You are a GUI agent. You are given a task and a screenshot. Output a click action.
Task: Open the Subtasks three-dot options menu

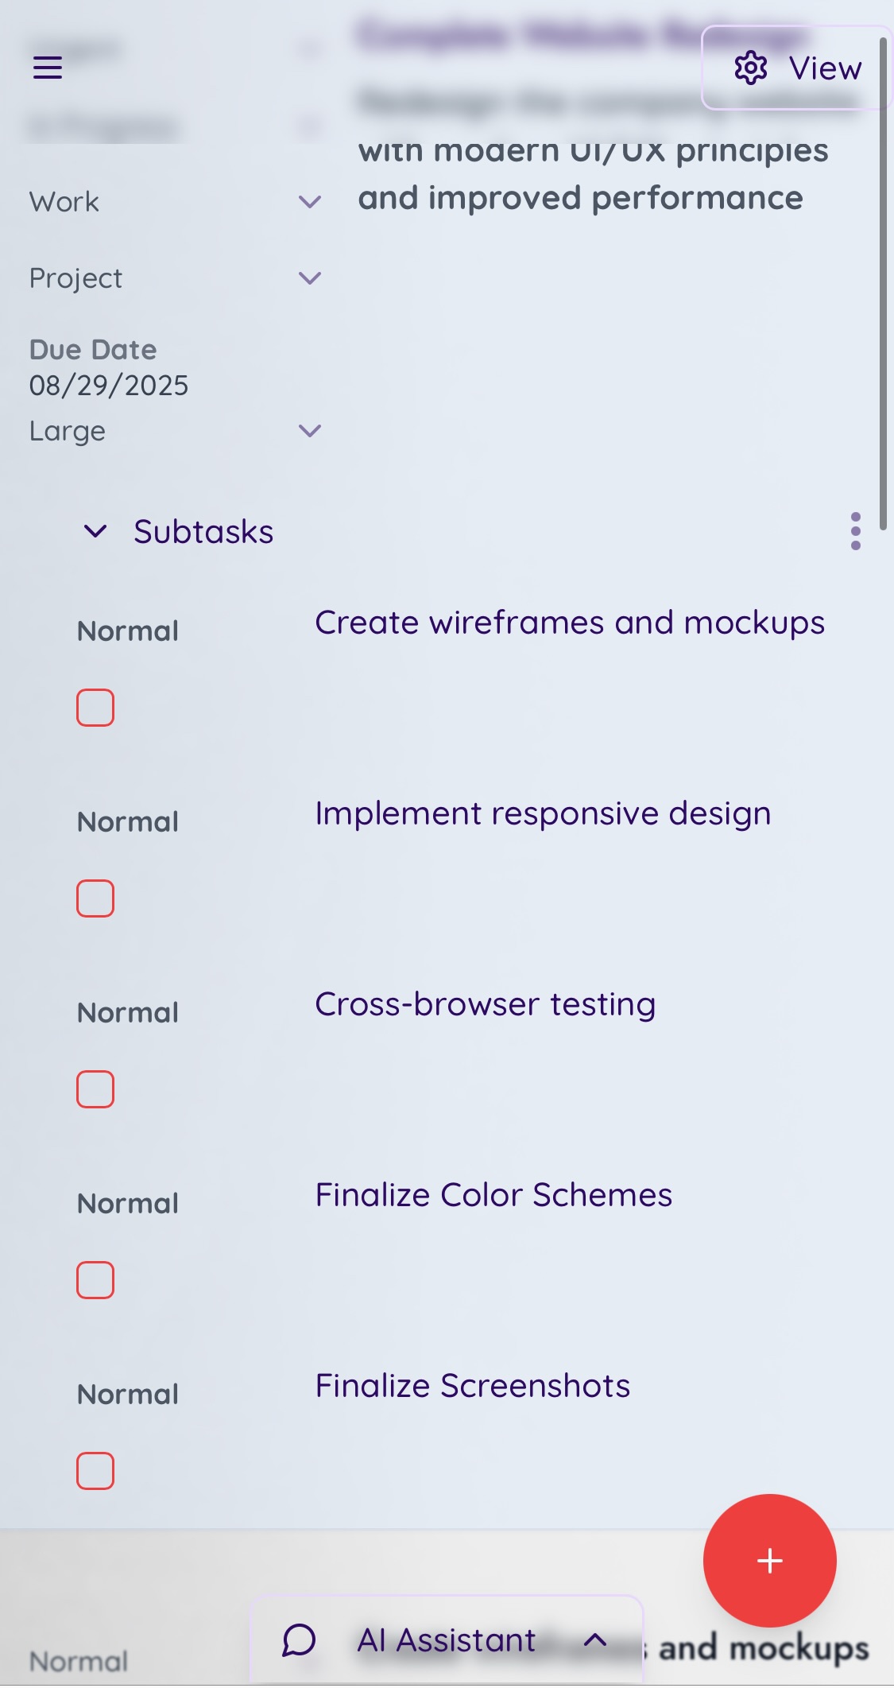pos(855,531)
